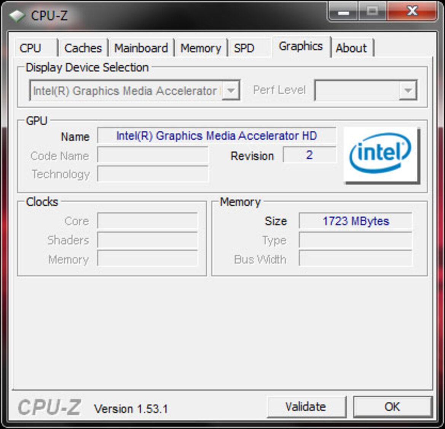The image size is (445, 429).
Task: Click the memory Type field
Action: pos(355,240)
